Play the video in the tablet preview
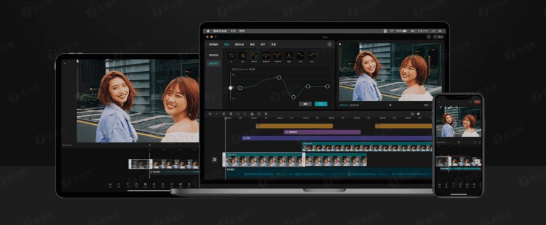Image resolution: width=546 pixels, height=225 pixels. point(150,145)
